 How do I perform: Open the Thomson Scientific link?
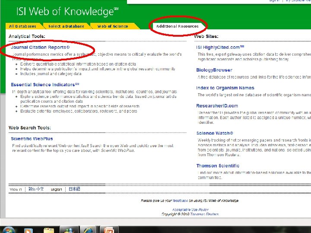pyautogui.click(x=218, y=166)
